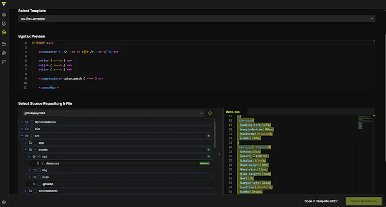Screen dimensions: 386x207
Task: Expand the scss folder
Action: point(29,177)
